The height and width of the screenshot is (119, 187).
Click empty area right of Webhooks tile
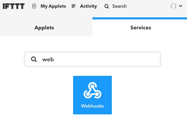tap(149, 95)
